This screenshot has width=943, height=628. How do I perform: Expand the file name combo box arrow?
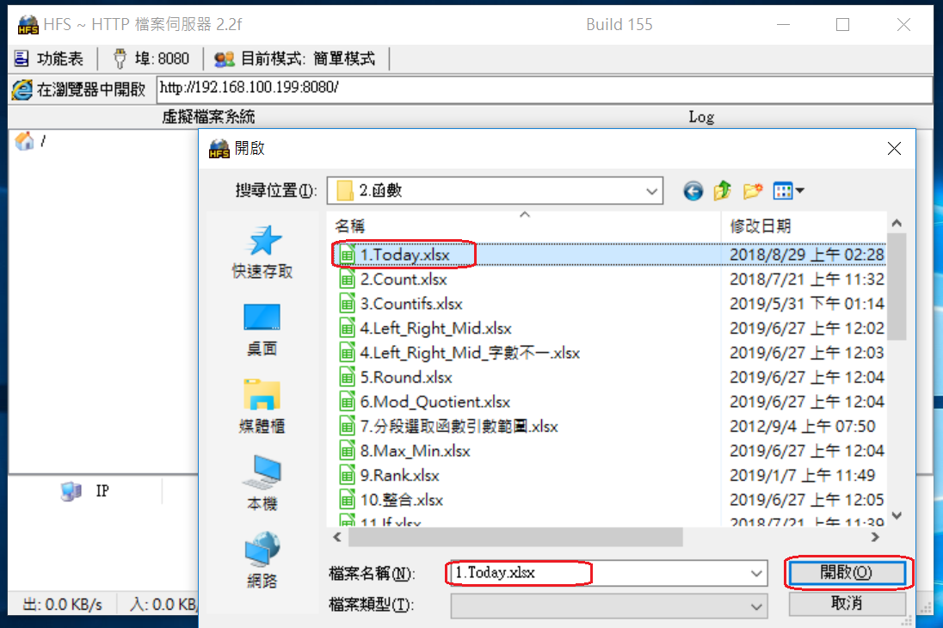pos(756,573)
